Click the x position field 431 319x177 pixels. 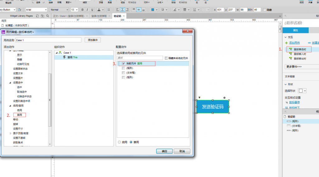point(220,10)
